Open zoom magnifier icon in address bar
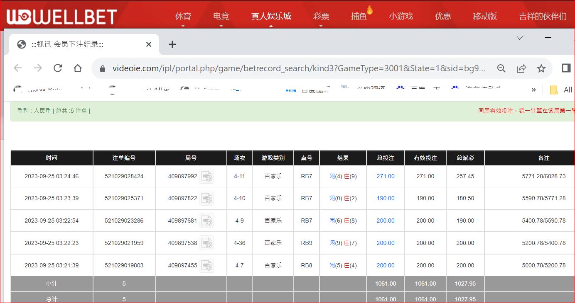This screenshot has width=575, height=303. coord(501,68)
